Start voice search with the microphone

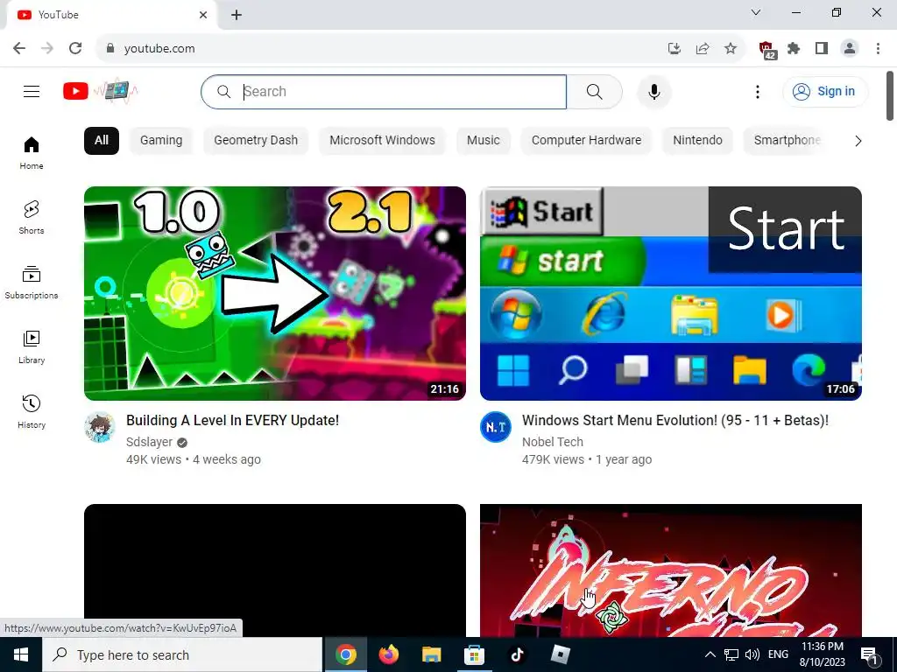[653, 91]
